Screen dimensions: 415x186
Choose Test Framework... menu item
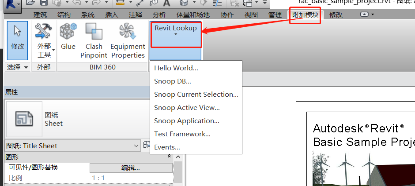[196, 134]
